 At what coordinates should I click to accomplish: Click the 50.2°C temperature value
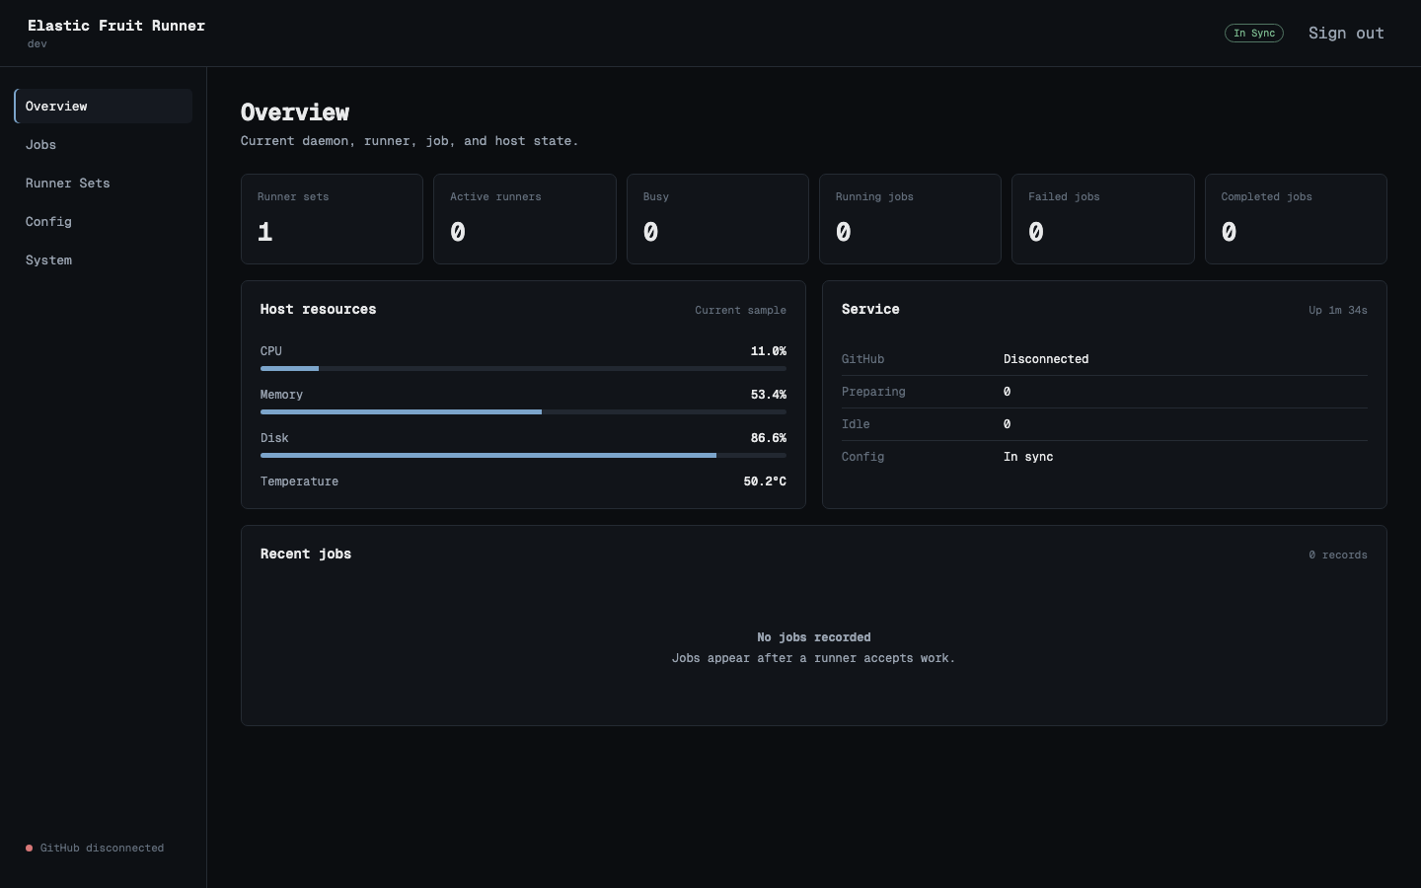click(x=765, y=481)
